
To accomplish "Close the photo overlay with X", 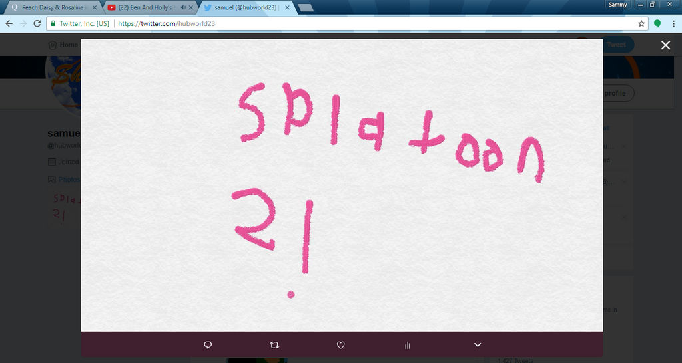I will [x=665, y=45].
